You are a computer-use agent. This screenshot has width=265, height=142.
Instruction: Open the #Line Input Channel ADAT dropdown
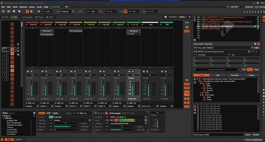(126, 117)
